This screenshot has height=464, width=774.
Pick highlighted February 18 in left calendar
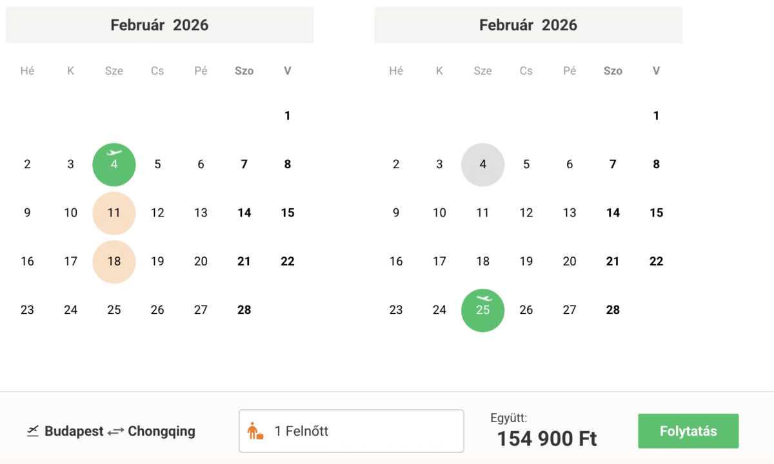click(114, 262)
